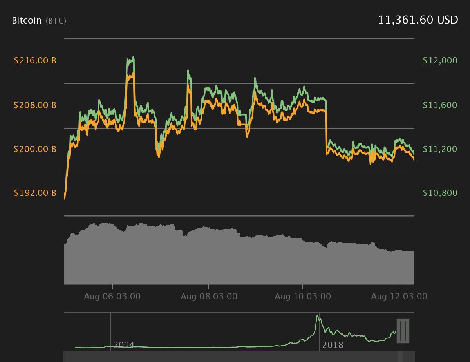This screenshot has height=362, width=470.
Task: Click the $200.00 B market cap label
Action: [35, 149]
